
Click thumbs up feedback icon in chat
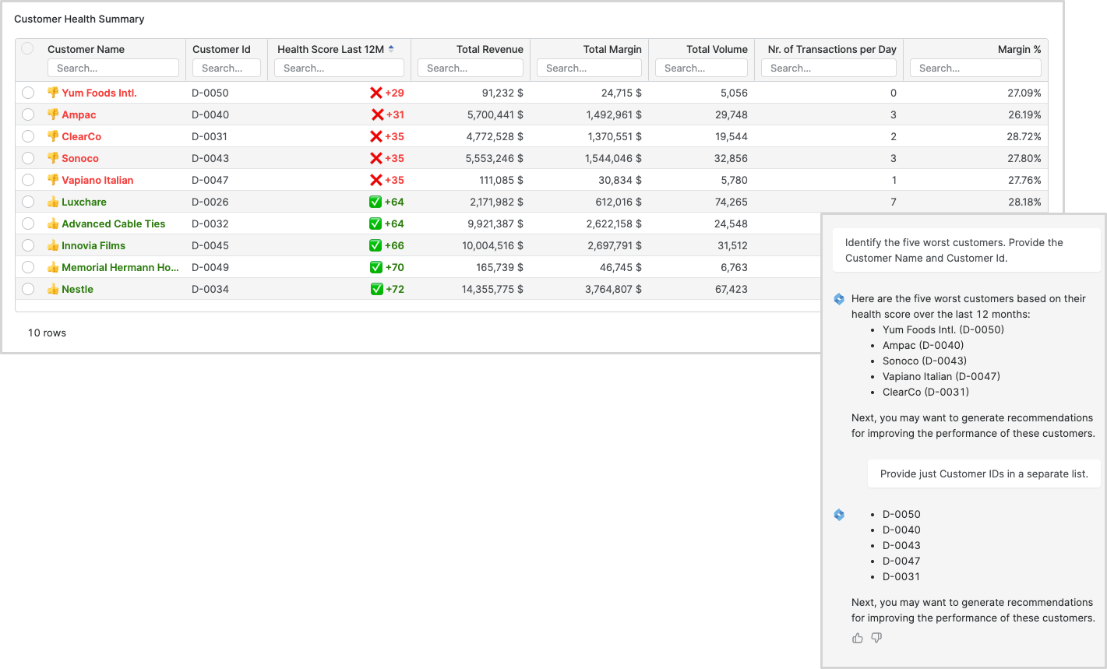858,638
